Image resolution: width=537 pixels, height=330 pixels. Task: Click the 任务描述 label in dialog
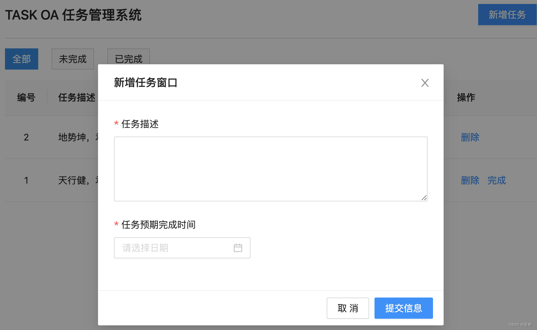tap(140, 124)
